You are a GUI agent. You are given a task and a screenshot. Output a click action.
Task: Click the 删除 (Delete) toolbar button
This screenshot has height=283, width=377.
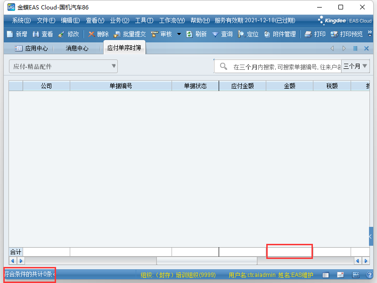pyautogui.click(x=98, y=34)
